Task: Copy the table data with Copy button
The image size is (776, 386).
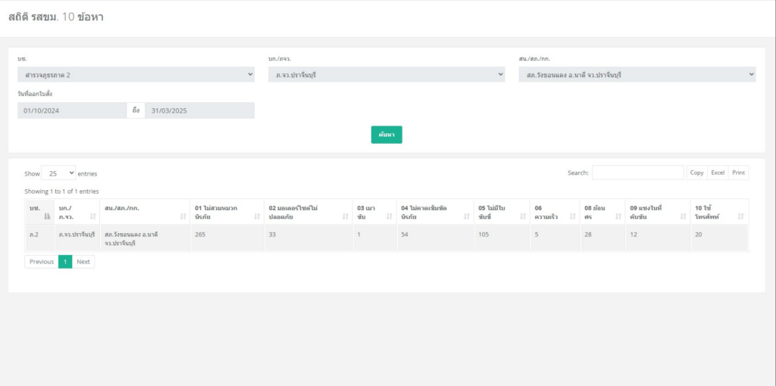Action: 696,173
